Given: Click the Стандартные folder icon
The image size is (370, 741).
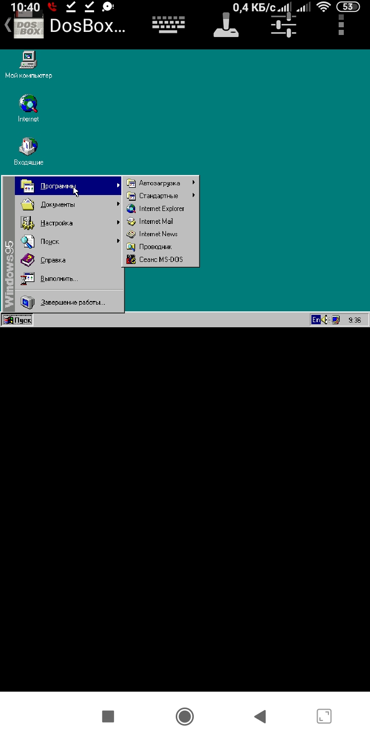Looking at the screenshot, I should tap(131, 196).
